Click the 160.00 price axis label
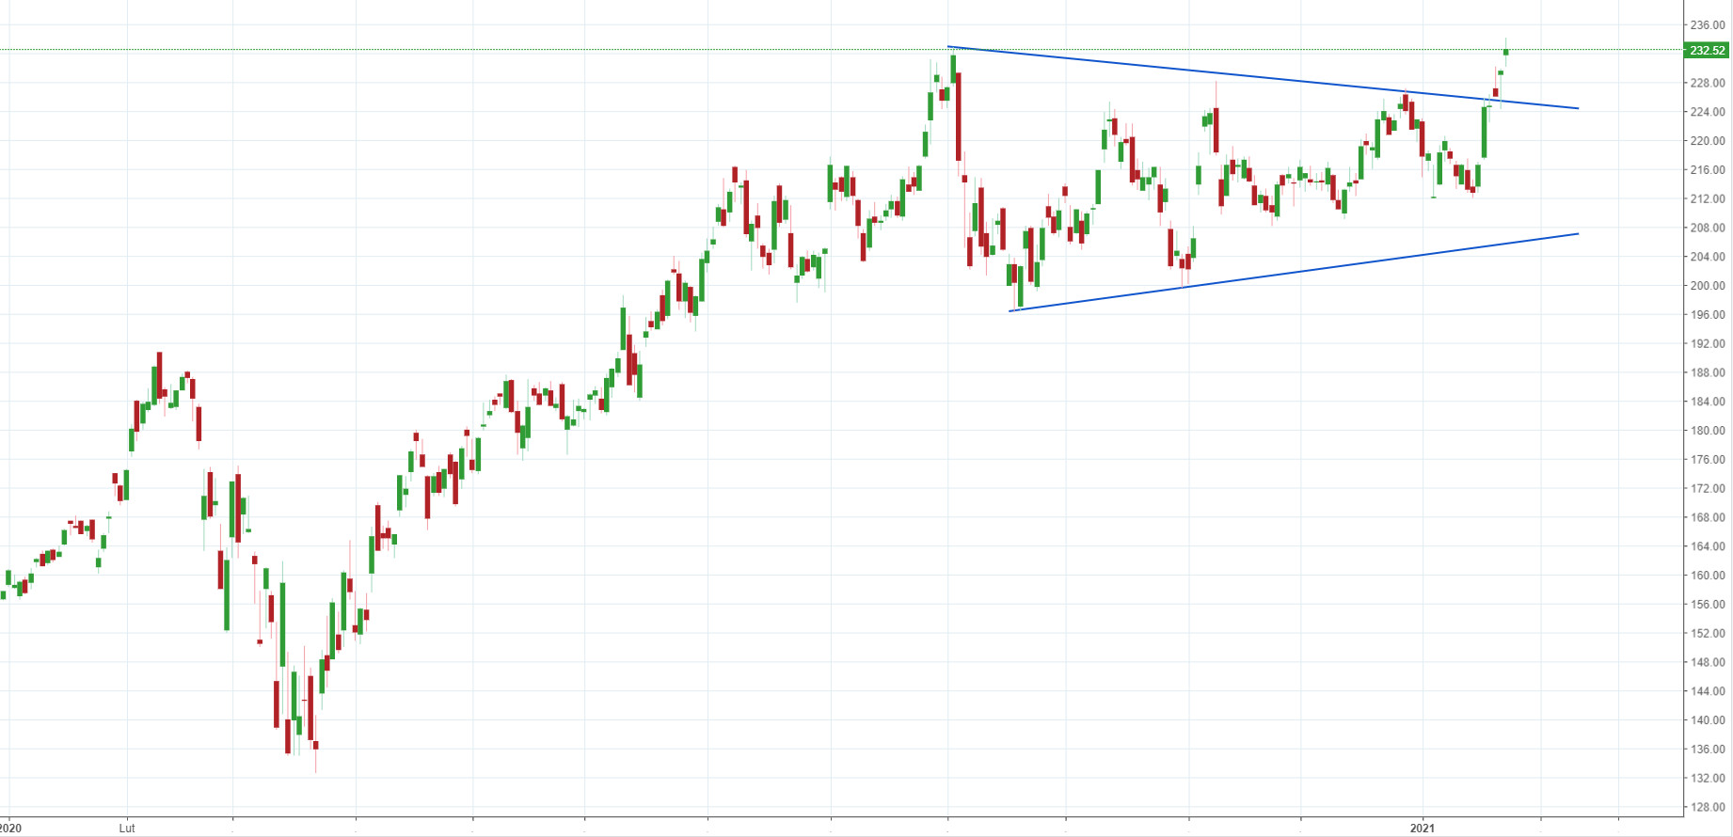 pos(1708,576)
